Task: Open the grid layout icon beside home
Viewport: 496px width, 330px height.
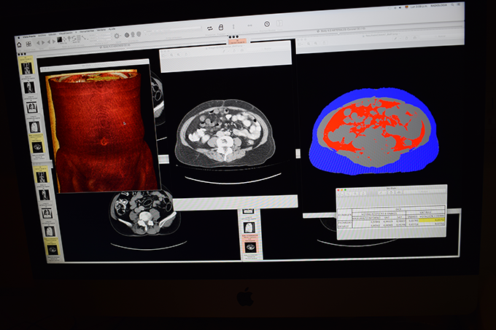Action: [x=28, y=44]
